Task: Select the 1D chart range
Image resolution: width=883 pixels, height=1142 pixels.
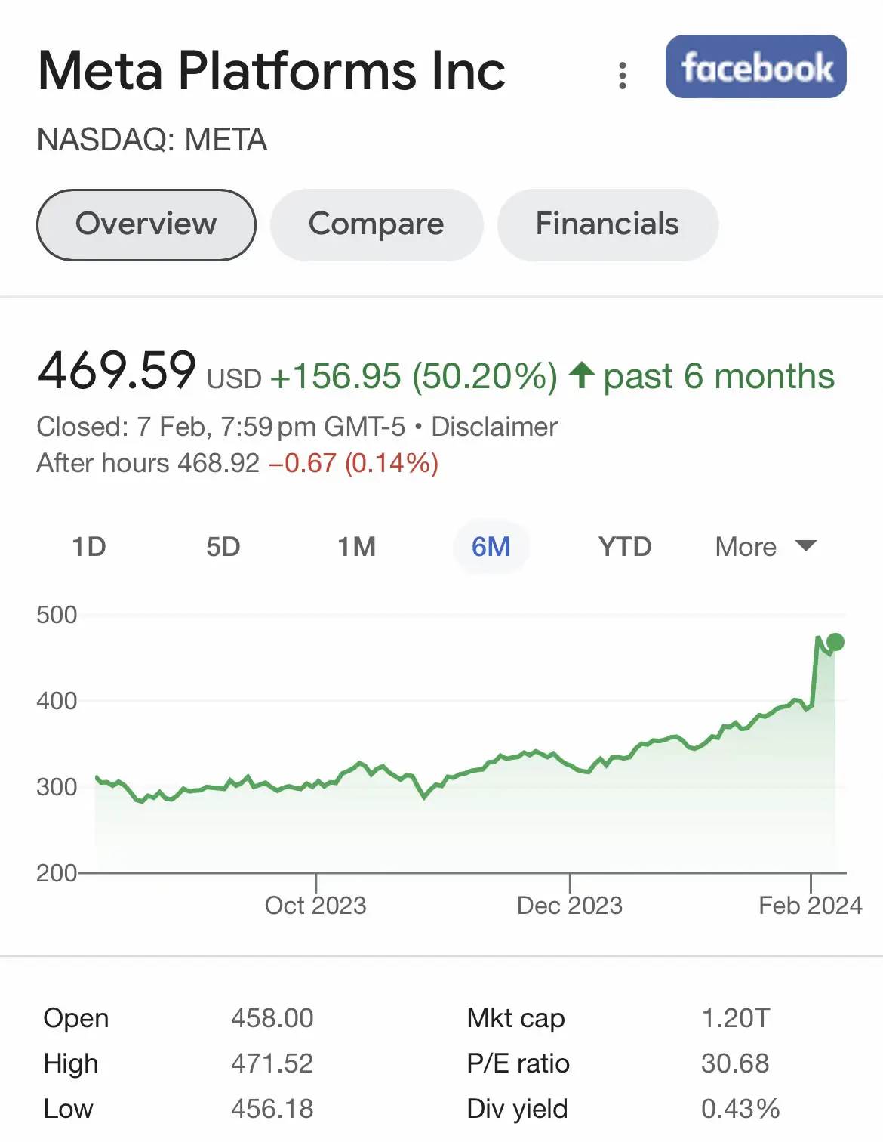Action: (89, 546)
